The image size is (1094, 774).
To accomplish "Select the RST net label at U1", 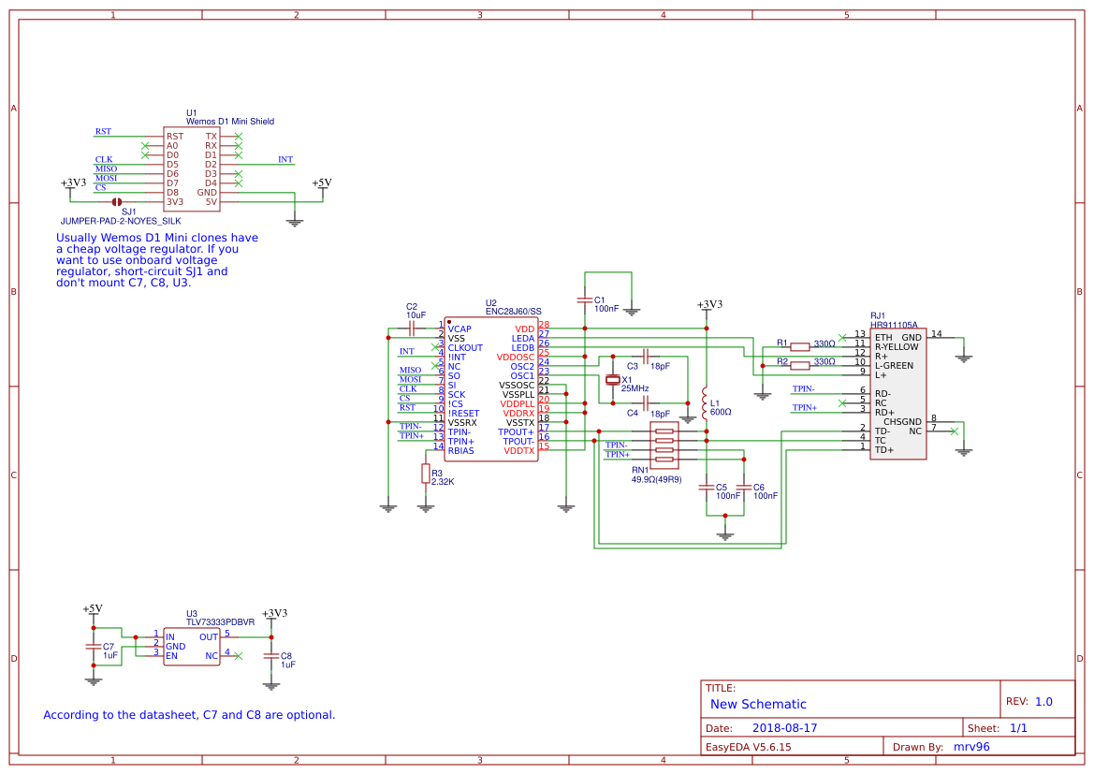I will 103,131.
